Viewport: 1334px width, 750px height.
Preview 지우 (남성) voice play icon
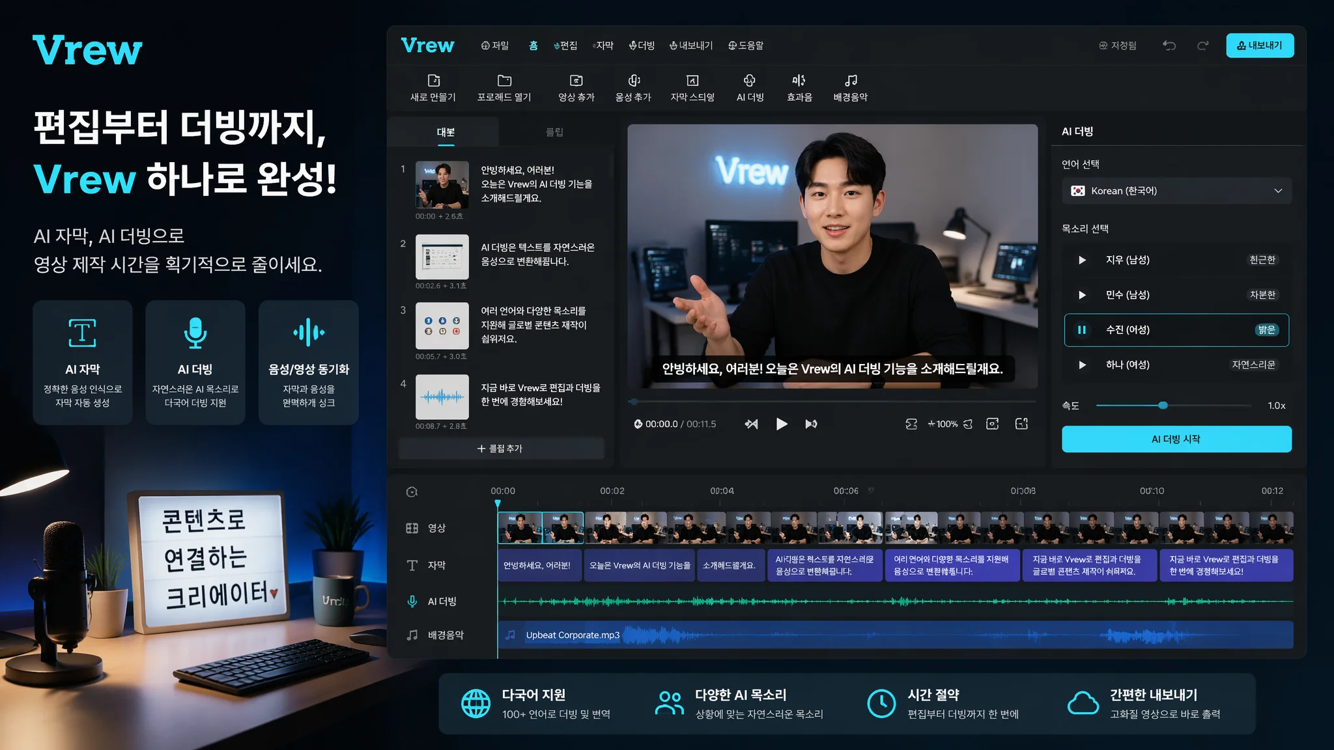click(1082, 260)
